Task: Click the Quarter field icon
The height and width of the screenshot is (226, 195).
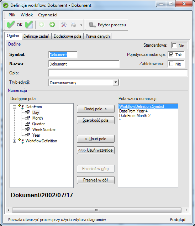Action: click(27, 124)
